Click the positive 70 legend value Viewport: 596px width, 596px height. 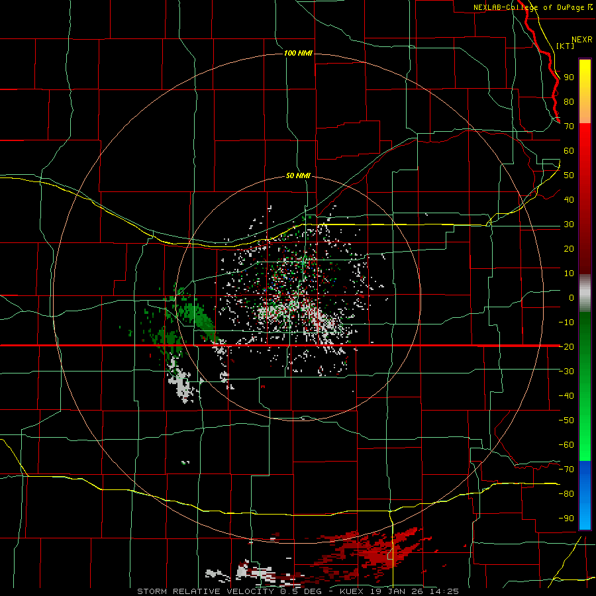tap(569, 126)
